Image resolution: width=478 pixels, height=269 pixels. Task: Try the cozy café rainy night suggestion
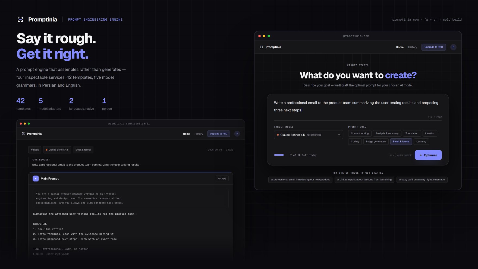click(422, 180)
